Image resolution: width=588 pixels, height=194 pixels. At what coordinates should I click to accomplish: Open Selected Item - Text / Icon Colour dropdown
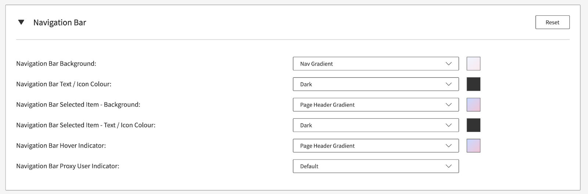pos(375,125)
